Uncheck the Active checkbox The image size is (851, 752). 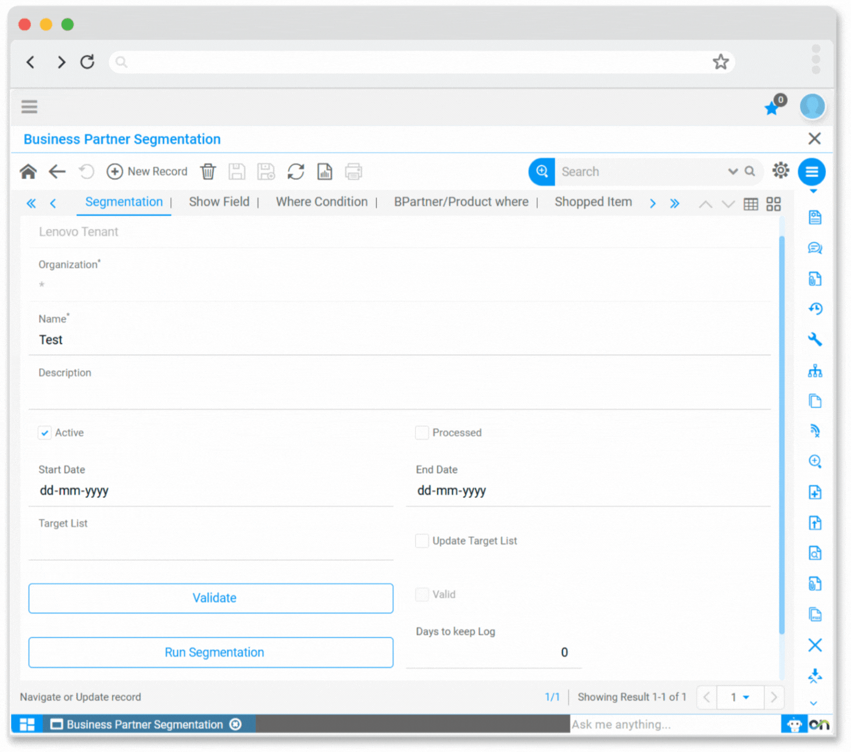click(x=45, y=433)
